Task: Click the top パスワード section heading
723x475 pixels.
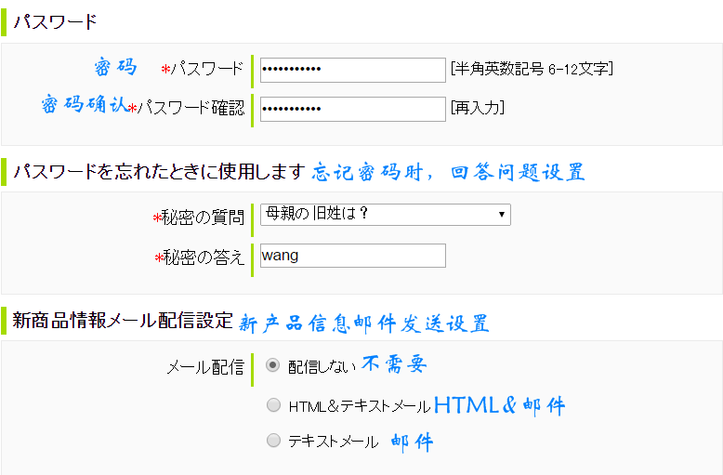Action: [55, 21]
